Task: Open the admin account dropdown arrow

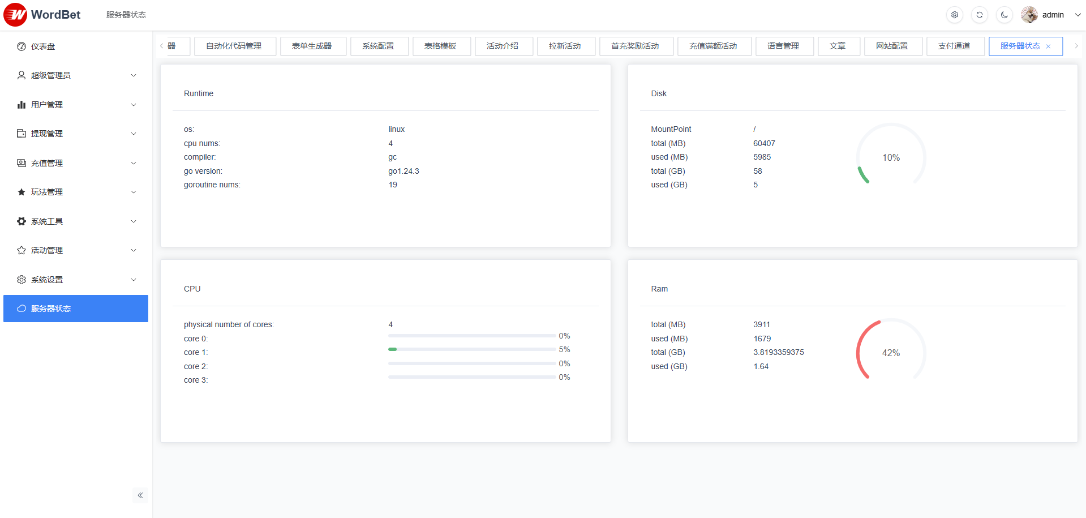Action: [1078, 15]
